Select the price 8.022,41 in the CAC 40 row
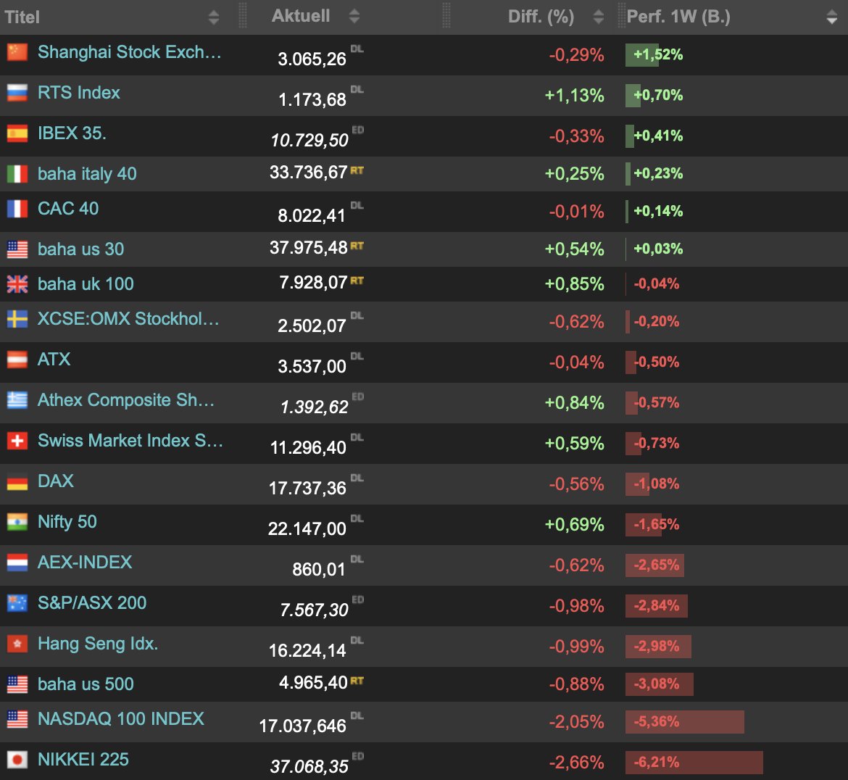848x780 pixels. [x=312, y=215]
